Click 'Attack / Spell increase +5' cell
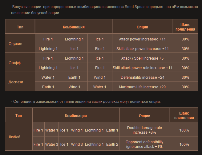Image resolution: width=202 pixels, height=155 pixels. (x=142, y=58)
